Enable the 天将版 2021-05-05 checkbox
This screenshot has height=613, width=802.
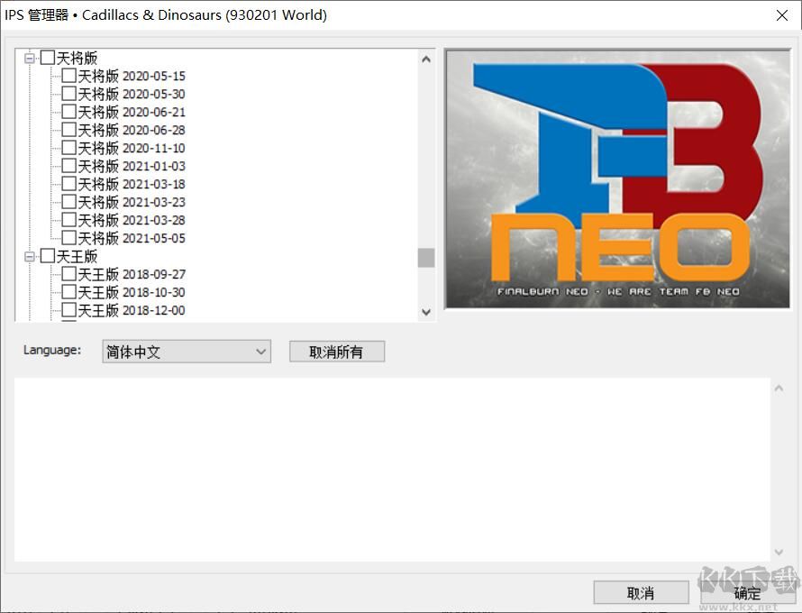click(x=69, y=238)
